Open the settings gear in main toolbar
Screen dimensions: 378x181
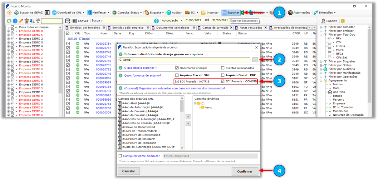pos(9,13)
